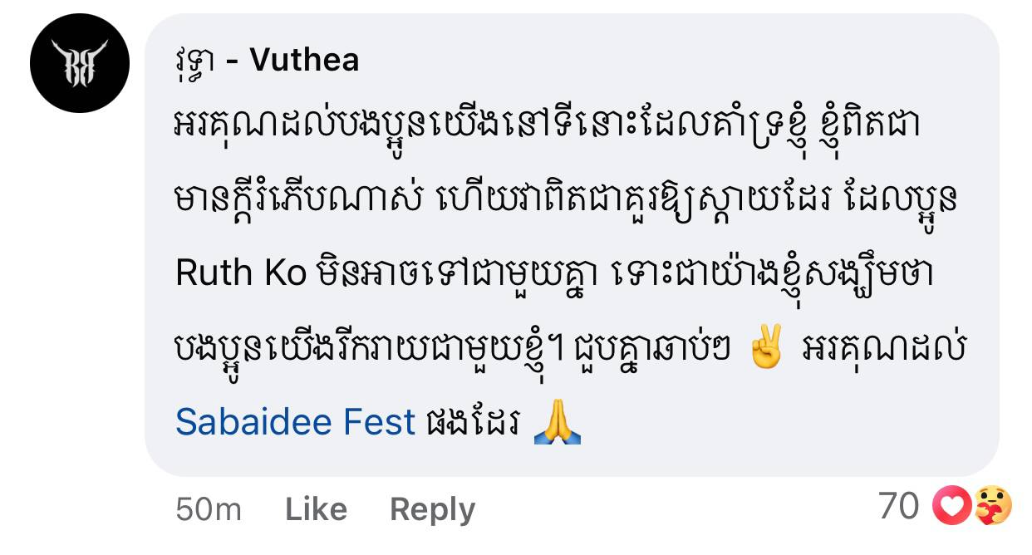Click the Khmer part of commenter name

[195, 61]
